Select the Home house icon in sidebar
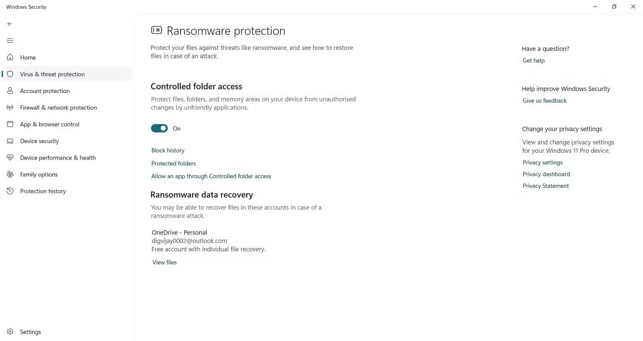The height and width of the screenshot is (341, 643). pos(10,57)
